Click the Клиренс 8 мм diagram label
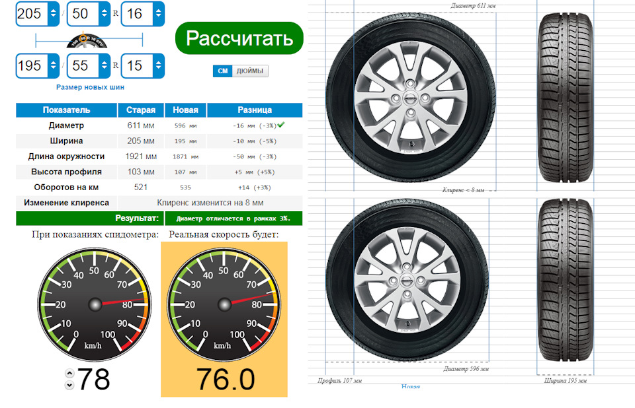This screenshot has height=408, width=635. point(463,189)
